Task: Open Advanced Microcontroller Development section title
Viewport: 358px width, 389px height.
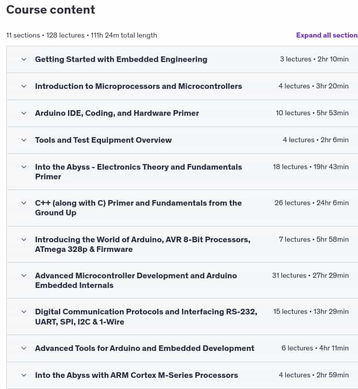Action: [x=136, y=280]
